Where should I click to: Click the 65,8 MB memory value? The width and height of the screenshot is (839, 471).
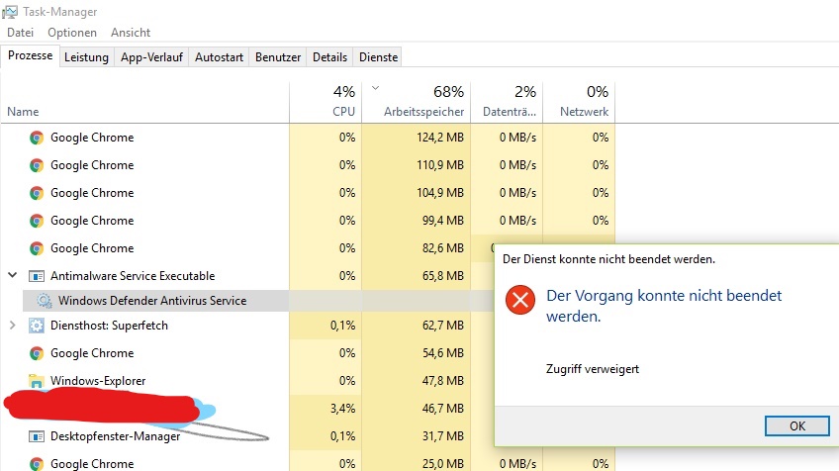click(x=443, y=276)
